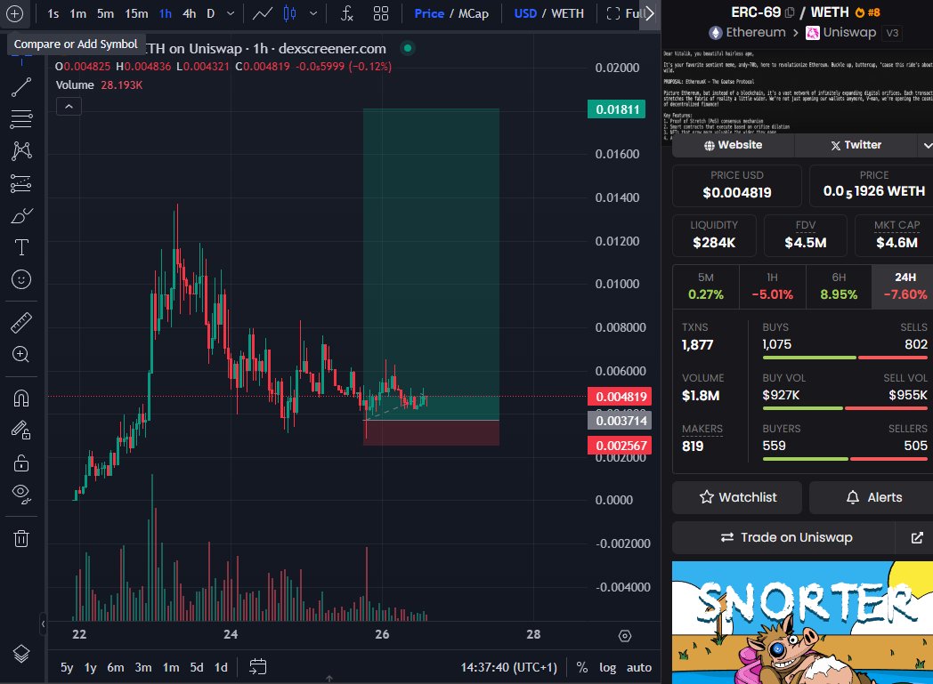Toggle magnet mode
This screenshot has width=933, height=684.
coord(21,398)
